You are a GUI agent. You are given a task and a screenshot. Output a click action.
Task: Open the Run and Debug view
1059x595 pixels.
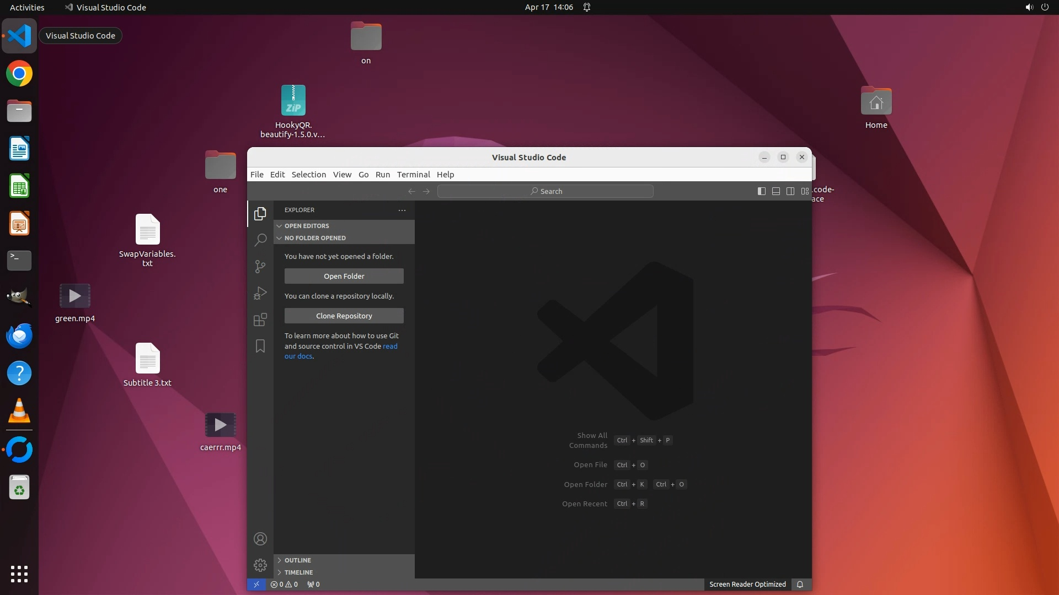click(260, 293)
